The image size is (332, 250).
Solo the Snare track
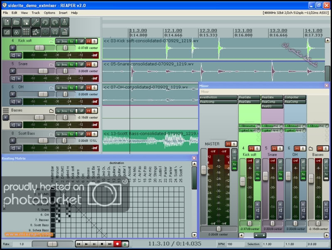pyautogui.click(x=94, y=64)
